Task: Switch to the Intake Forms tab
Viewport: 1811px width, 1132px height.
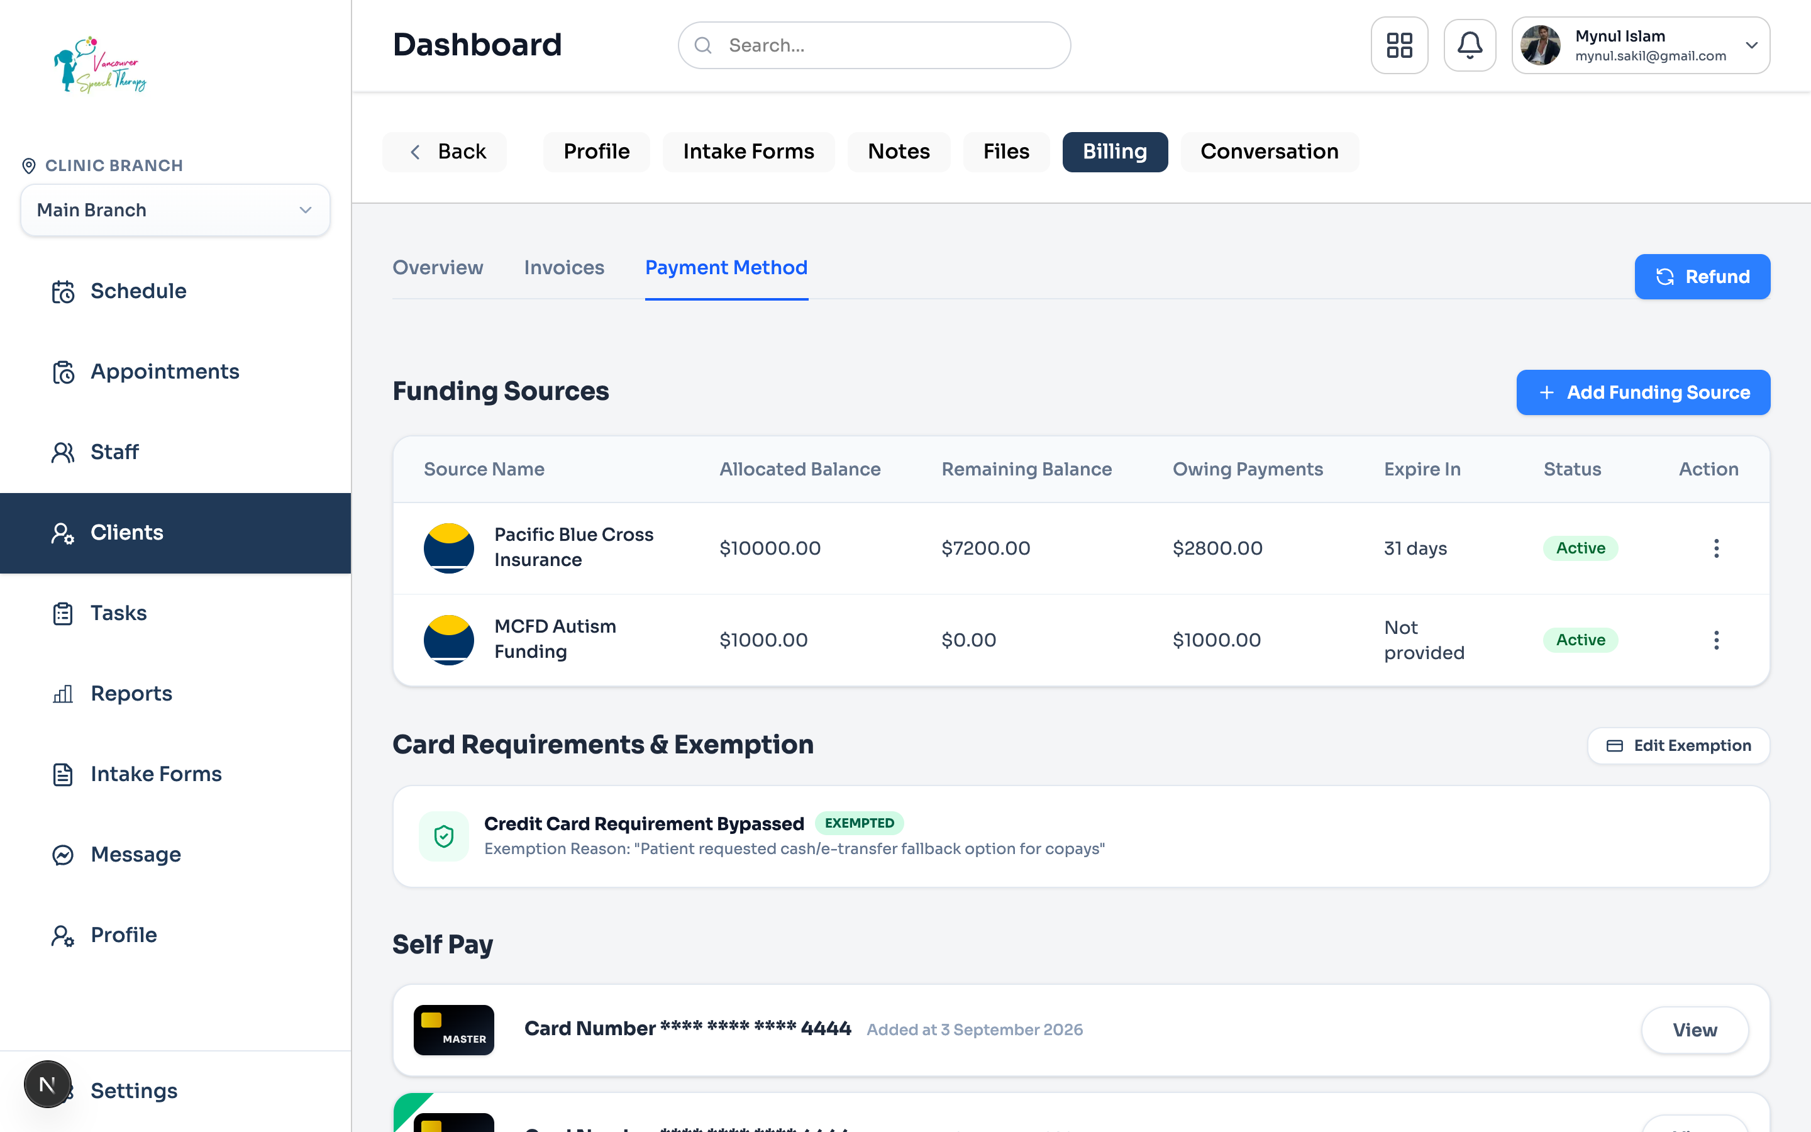Action: coord(748,152)
